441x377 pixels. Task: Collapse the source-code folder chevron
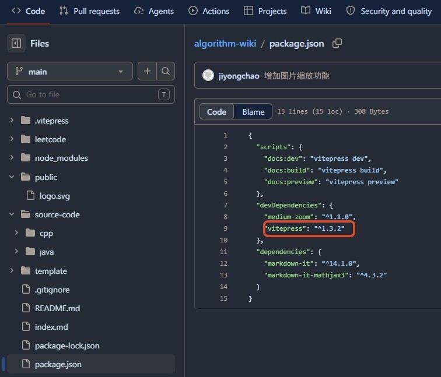[12, 214]
